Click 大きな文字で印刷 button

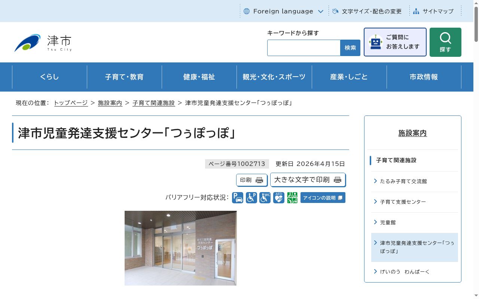tap(308, 180)
